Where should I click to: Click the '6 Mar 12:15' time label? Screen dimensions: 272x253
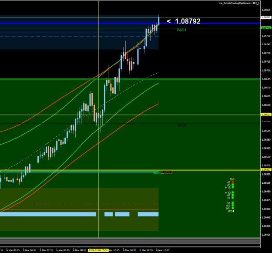pos(163,250)
